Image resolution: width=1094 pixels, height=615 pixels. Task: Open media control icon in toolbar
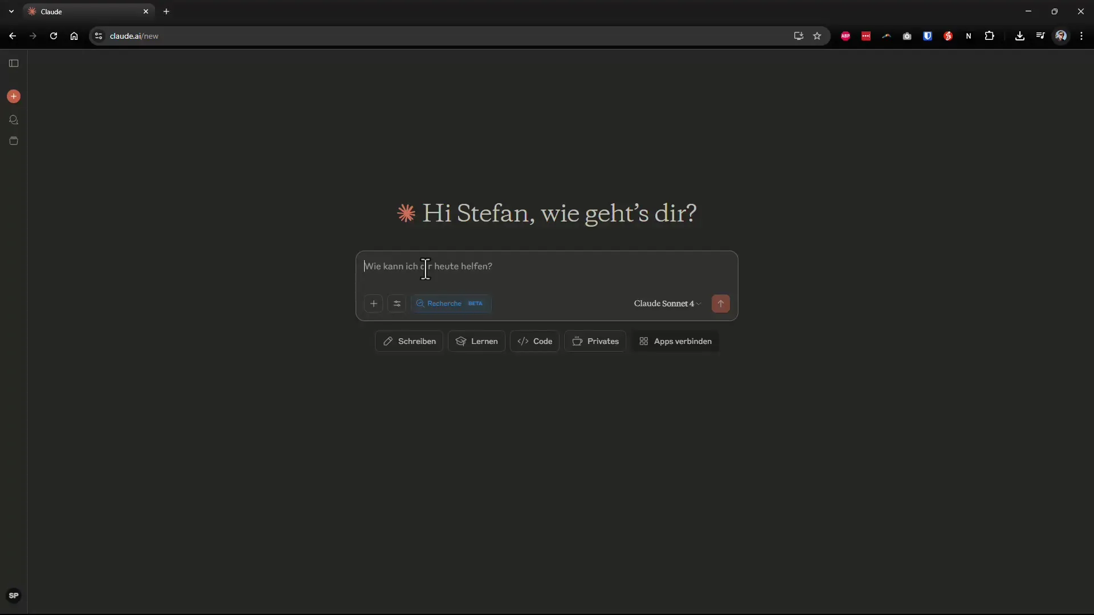coord(1040,36)
